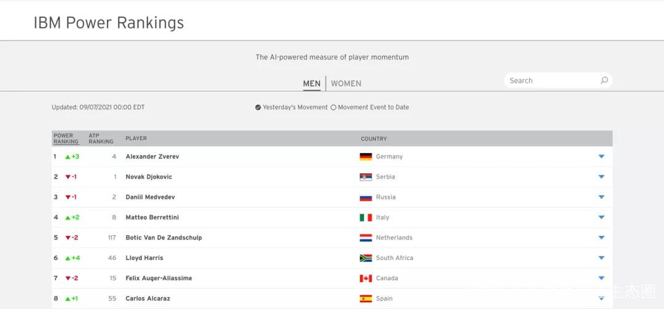The image size is (664, 309).
Task: Switch to the WOMEN rankings tab
Action: tap(346, 84)
